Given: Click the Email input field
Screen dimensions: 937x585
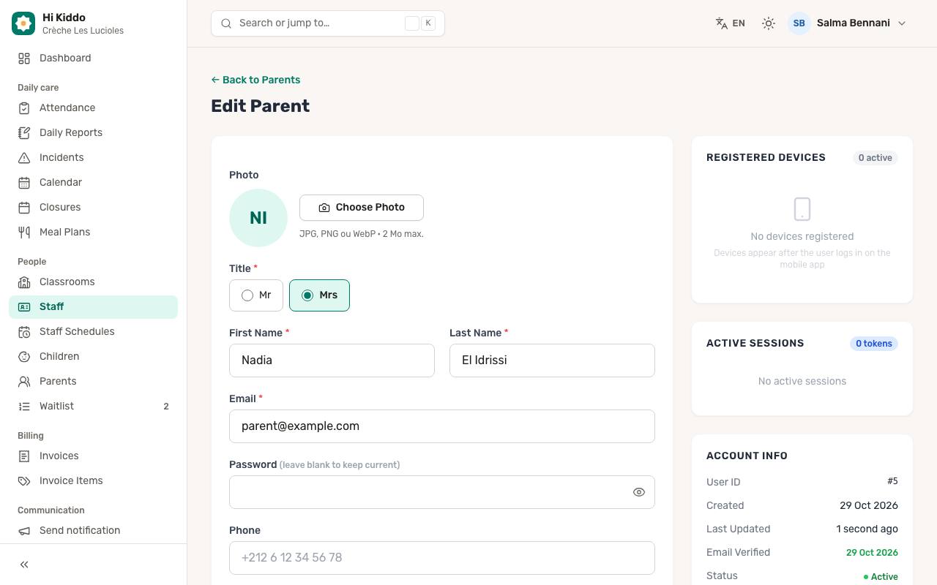Looking at the screenshot, I should 442,426.
